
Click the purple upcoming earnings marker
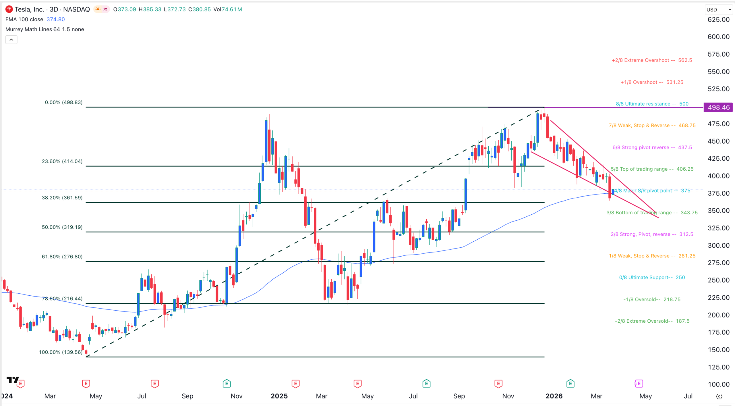(x=639, y=383)
